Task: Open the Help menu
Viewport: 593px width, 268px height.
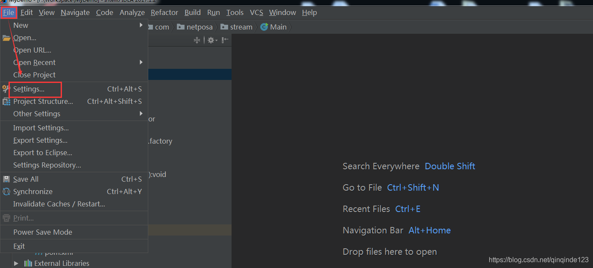Action: [x=309, y=12]
